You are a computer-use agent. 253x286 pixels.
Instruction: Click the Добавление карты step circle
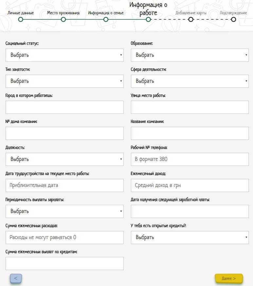[x=191, y=19]
